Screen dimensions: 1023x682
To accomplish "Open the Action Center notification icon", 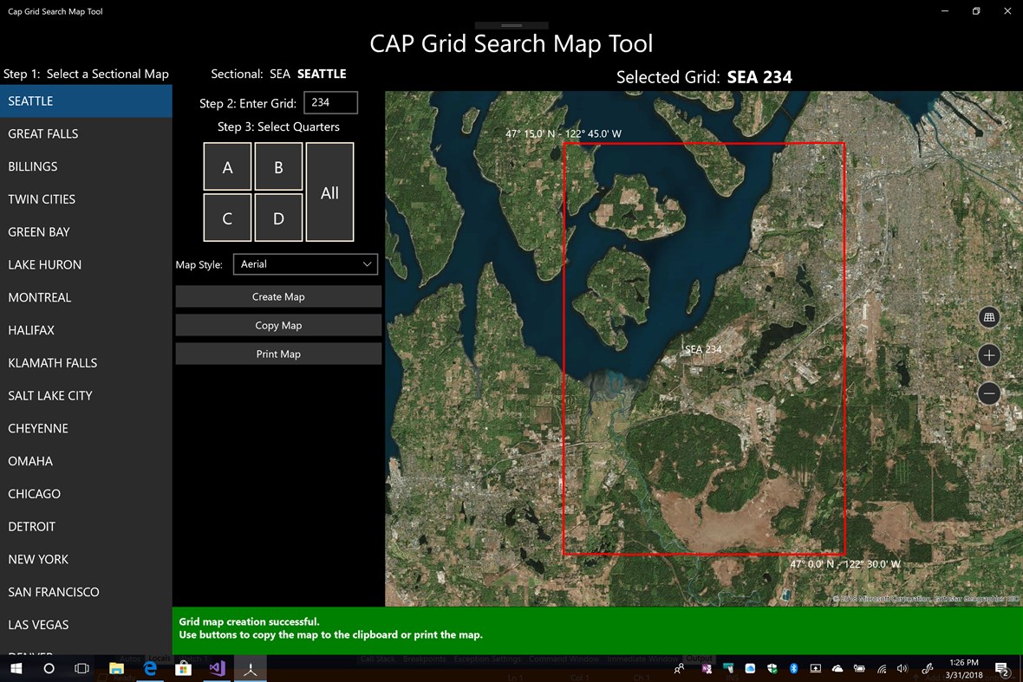I will pyautogui.click(x=1003, y=668).
